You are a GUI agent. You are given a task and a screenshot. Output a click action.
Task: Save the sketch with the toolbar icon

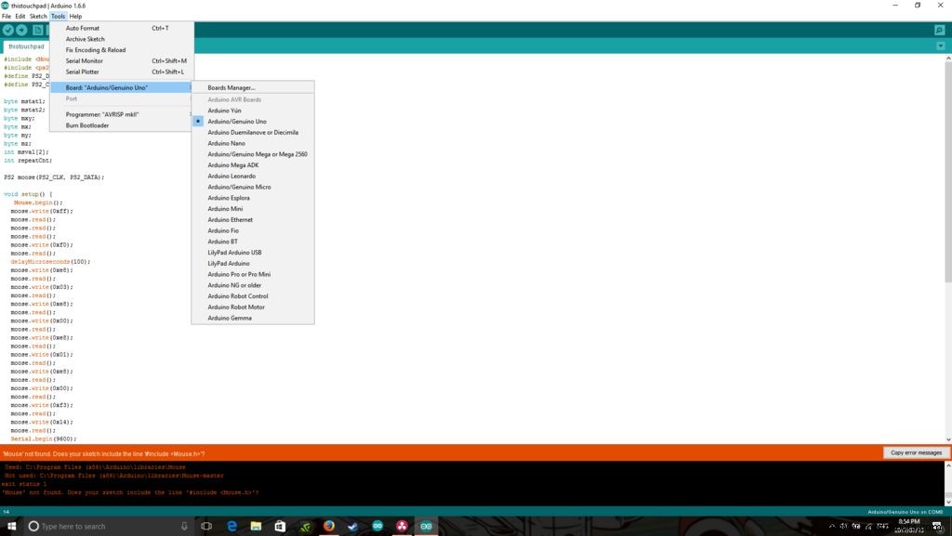75,30
